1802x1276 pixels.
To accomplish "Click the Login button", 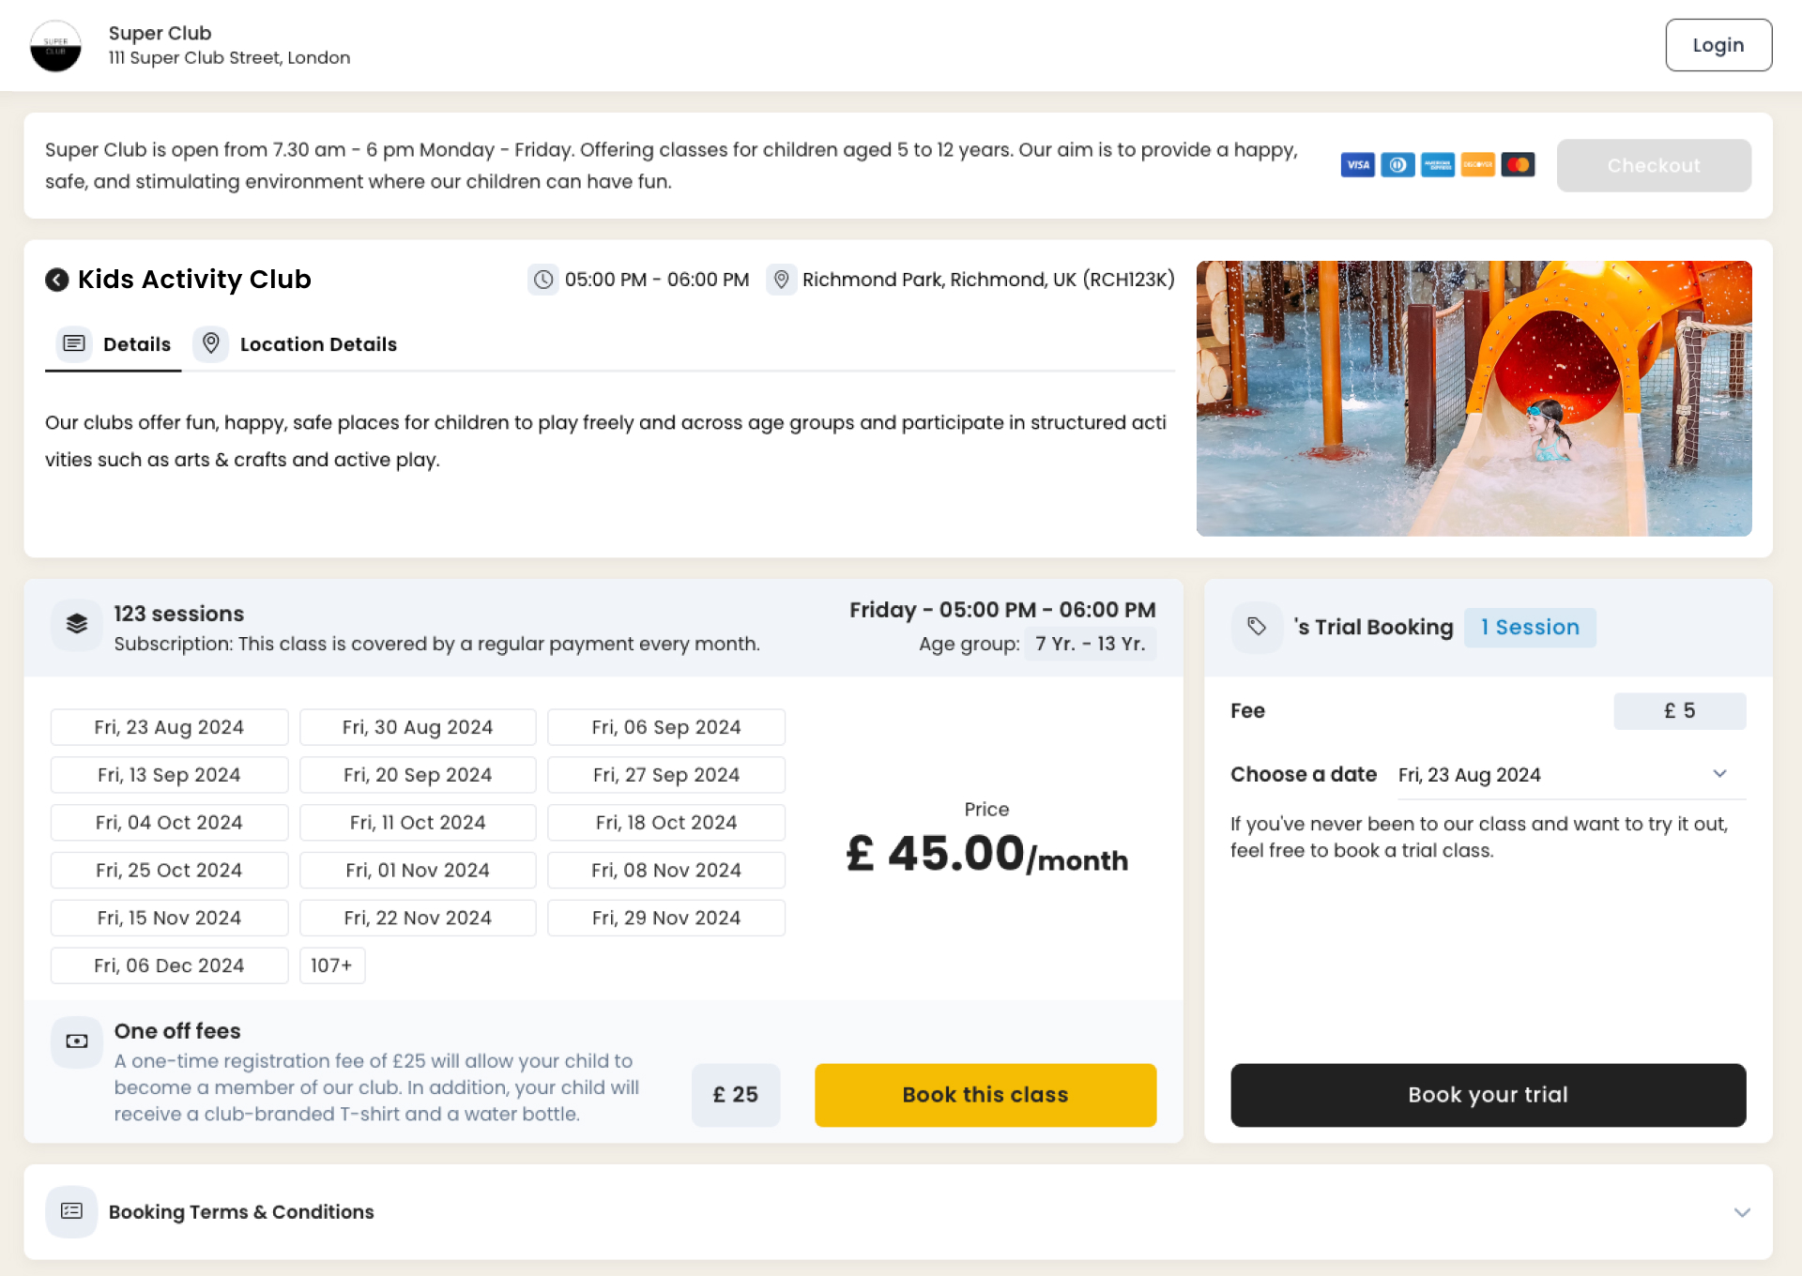I will [x=1718, y=45].
